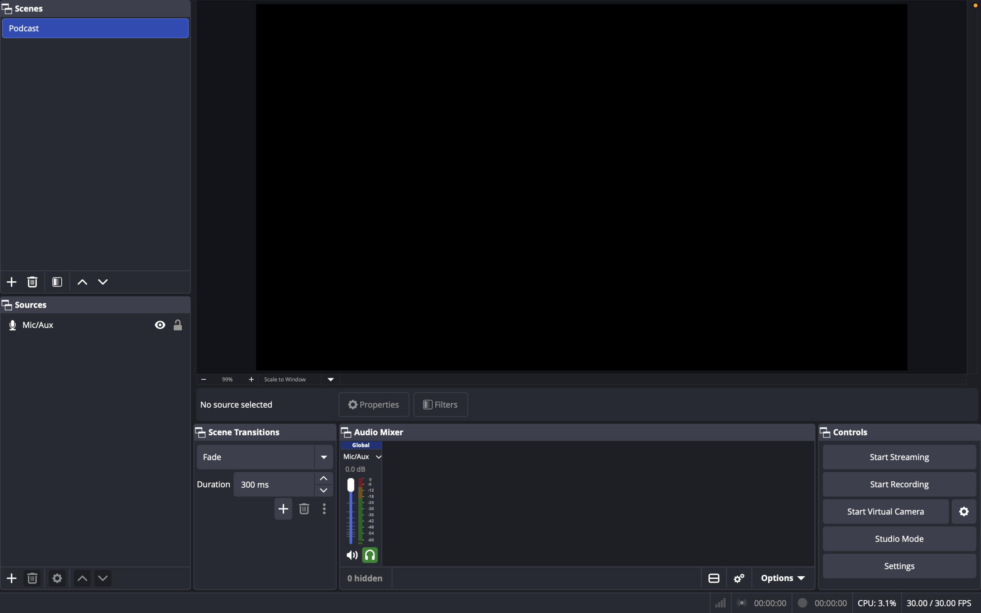This screenshot has width=981, height=613.
Task: Click the No source selected label
Action: [236, 405]
